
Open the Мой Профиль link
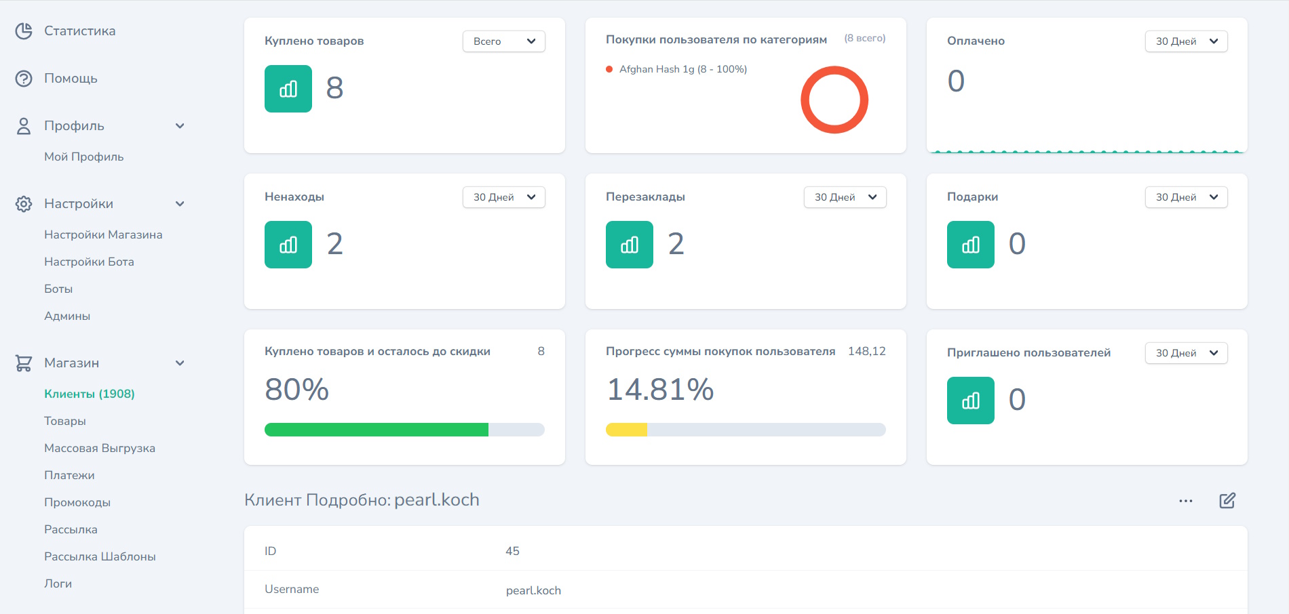[83, 157]
